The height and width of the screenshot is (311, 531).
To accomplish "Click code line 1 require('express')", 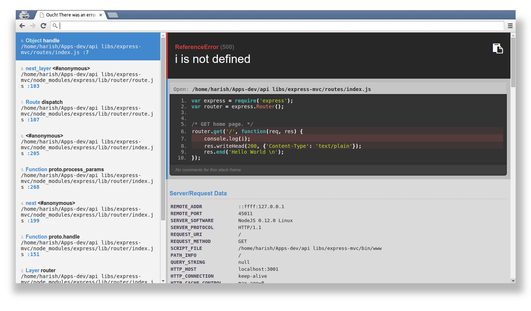I will tap(242, 101).
